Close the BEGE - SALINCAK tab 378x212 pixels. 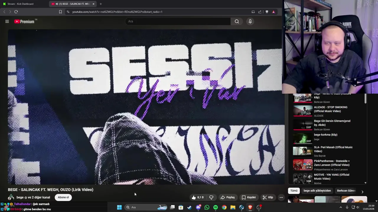click(93, 4)
